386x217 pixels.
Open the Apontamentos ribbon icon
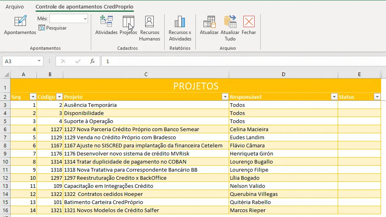click(x=20, y=21)
